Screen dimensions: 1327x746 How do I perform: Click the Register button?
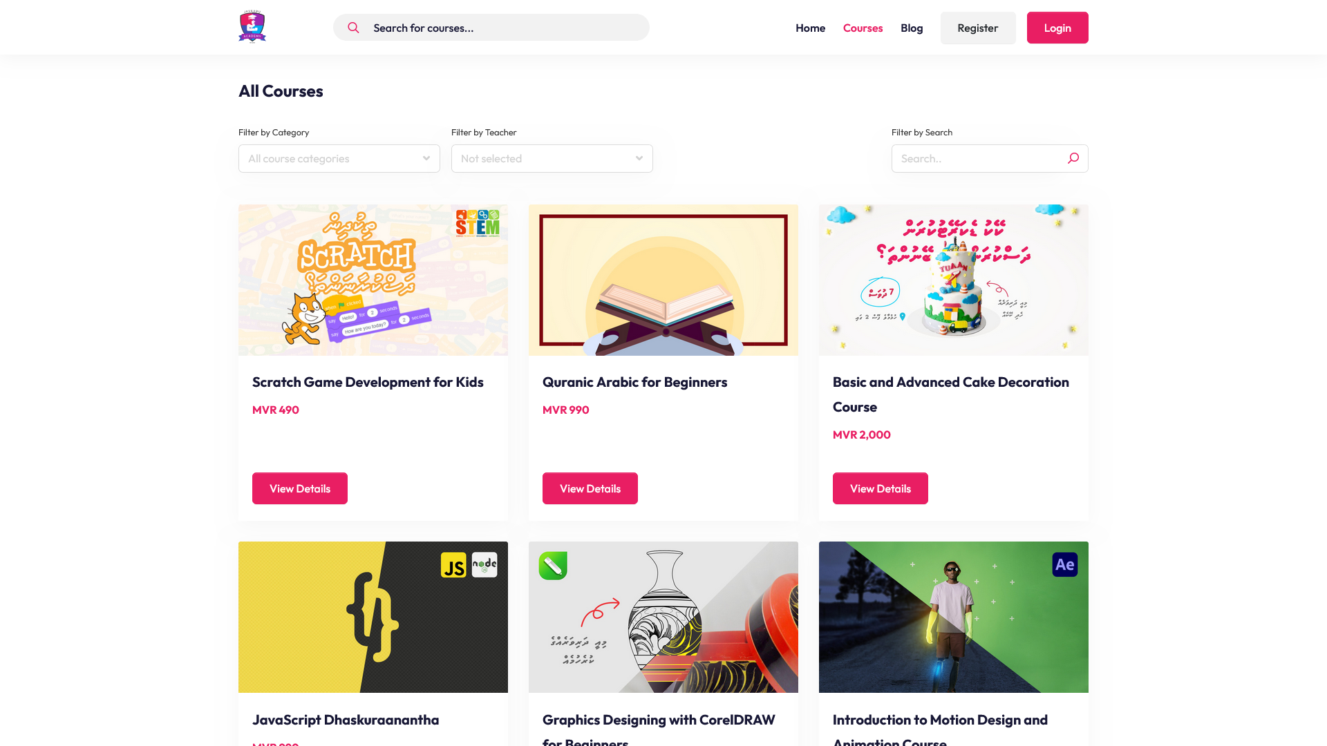[978, 28]
